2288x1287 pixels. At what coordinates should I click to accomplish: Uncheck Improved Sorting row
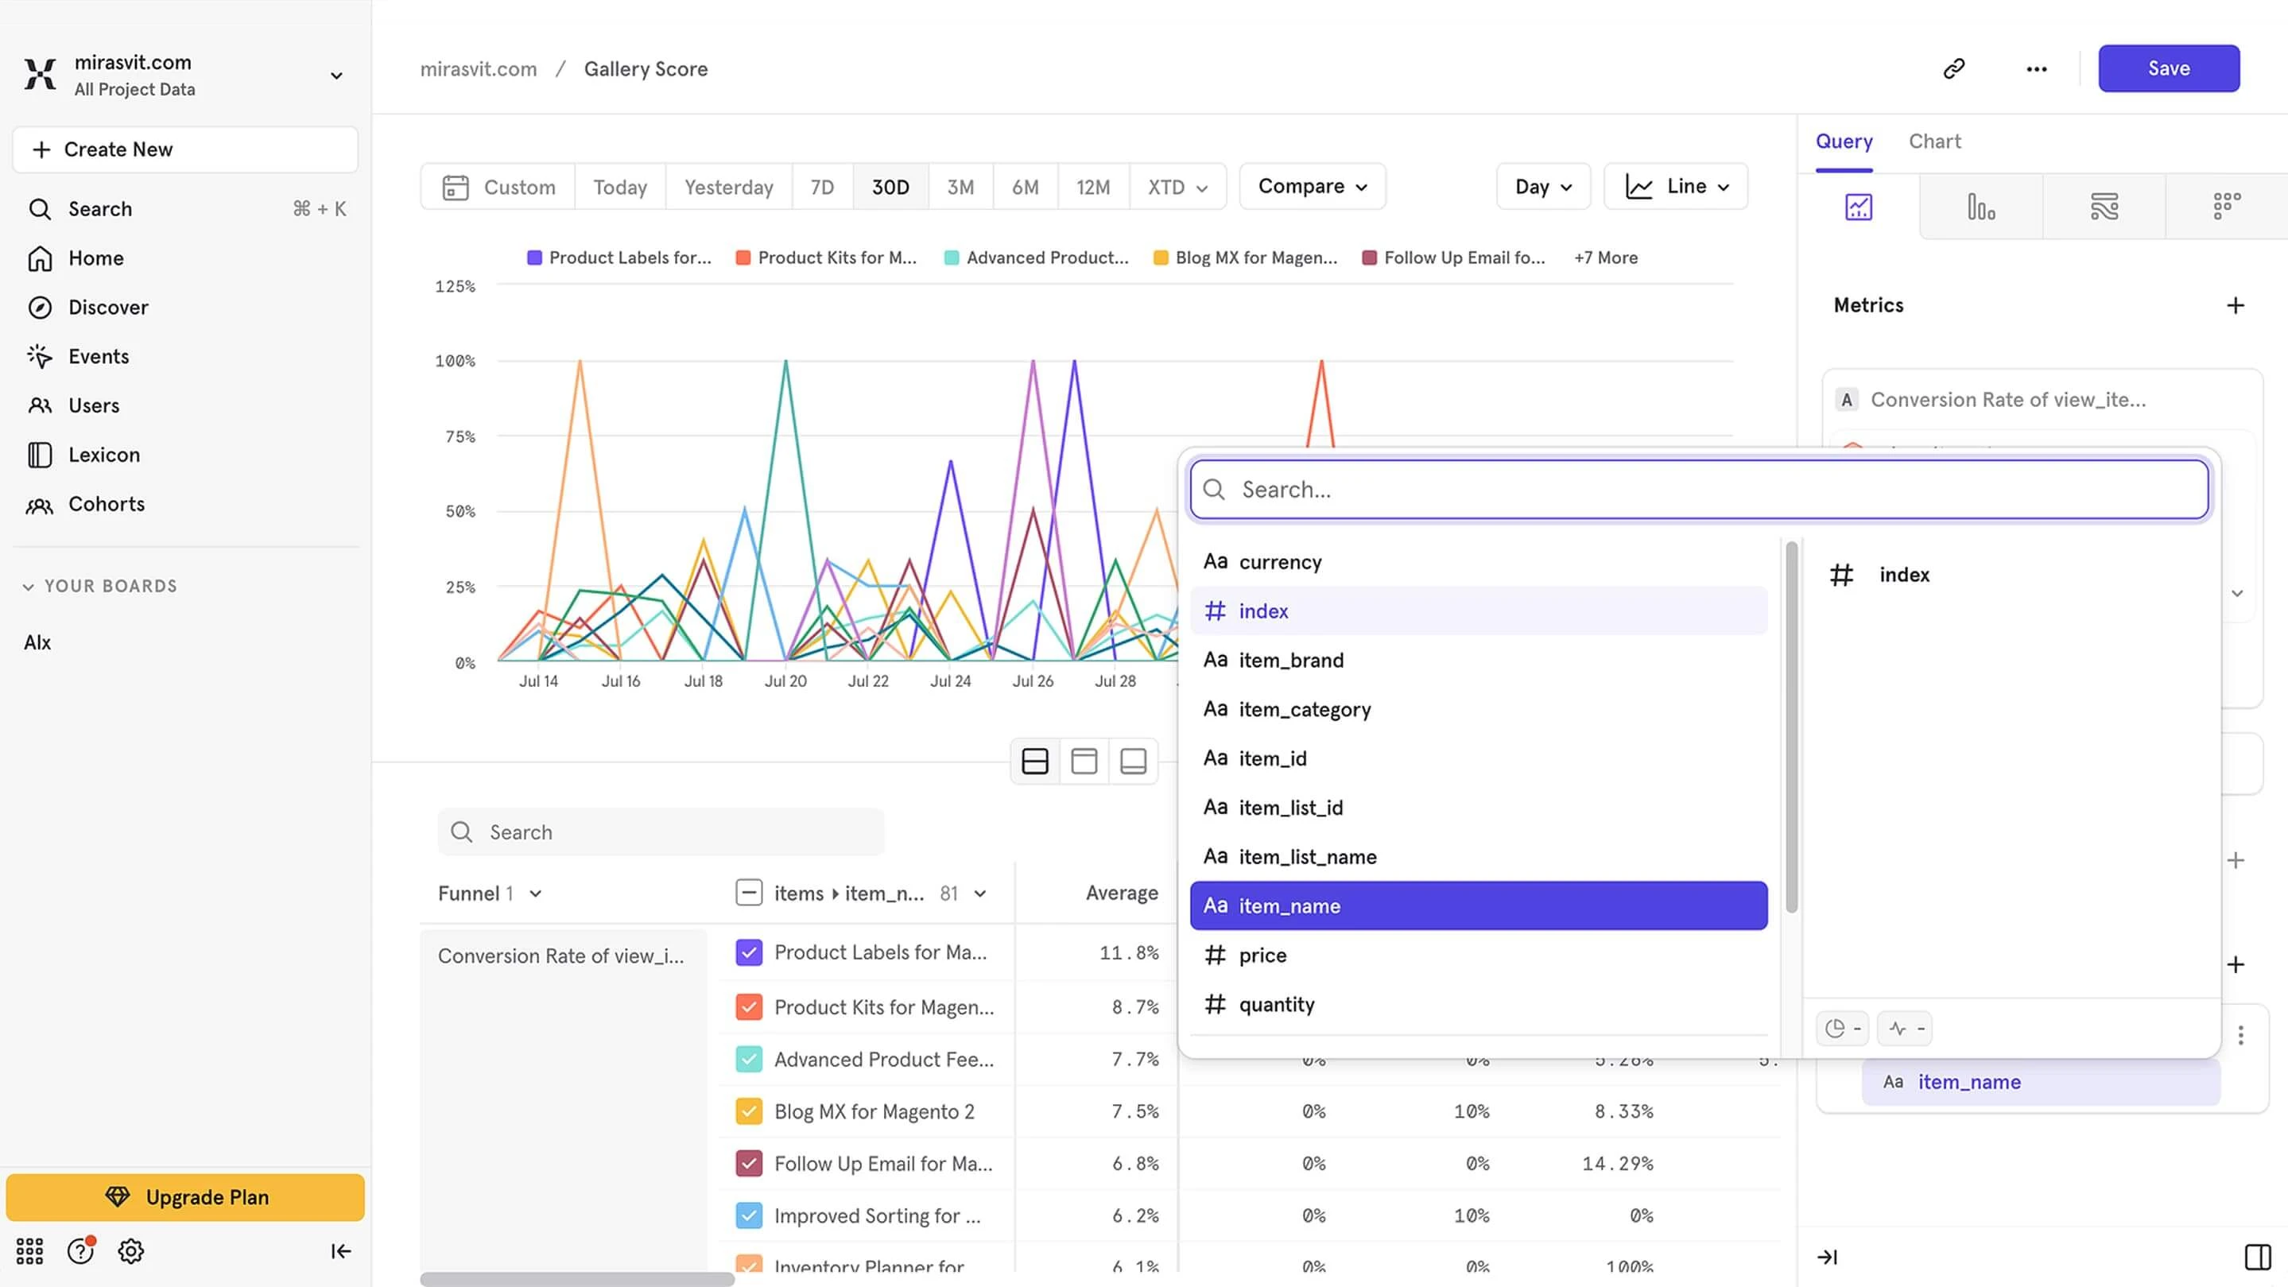749,1215
